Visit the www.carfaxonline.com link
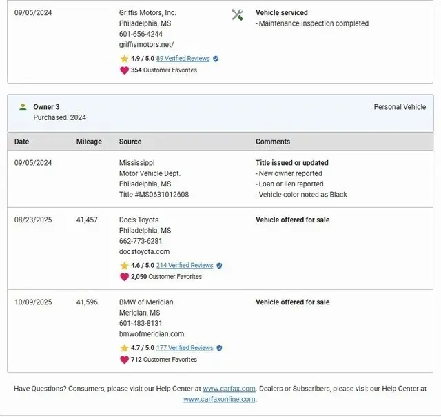Viewport: 441px width, 417px height. point(219,399)
